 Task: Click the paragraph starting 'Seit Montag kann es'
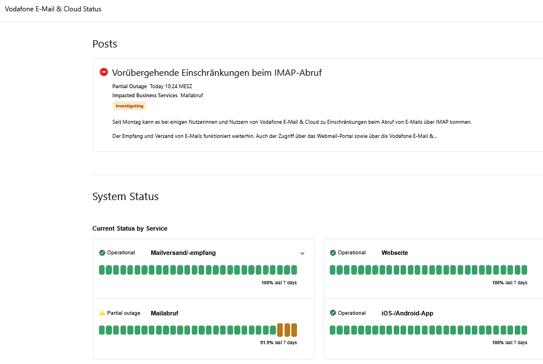pyautogui.click(x=292, y=122)
